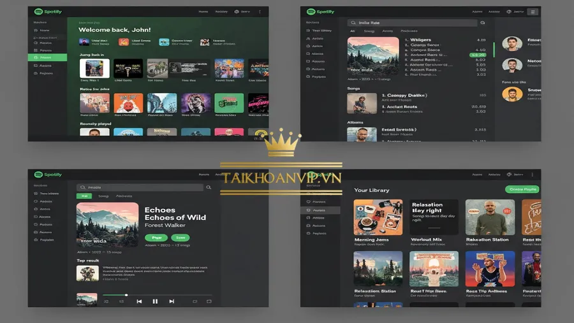574x323 pixels.
Task: Skip to previous track in Echoes of Wild player
Action: point(139,301)
